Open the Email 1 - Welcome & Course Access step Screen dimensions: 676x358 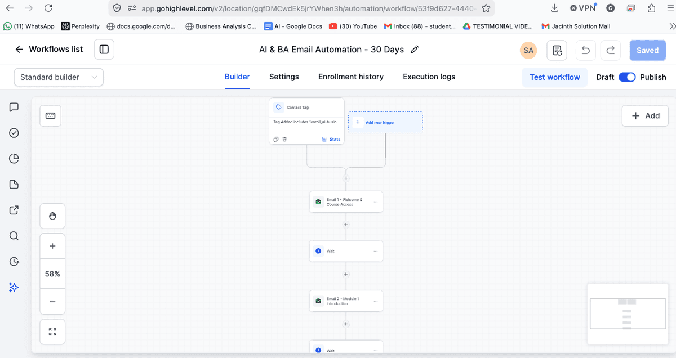pyautogui.click(x=346, y=202)
